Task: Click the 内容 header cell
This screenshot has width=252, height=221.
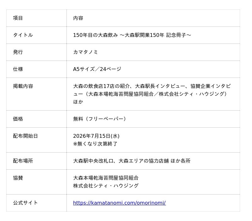Action: click(78, 18)
